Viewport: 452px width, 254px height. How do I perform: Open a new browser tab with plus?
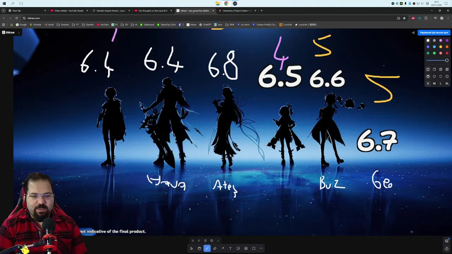[x=262, y=11]
